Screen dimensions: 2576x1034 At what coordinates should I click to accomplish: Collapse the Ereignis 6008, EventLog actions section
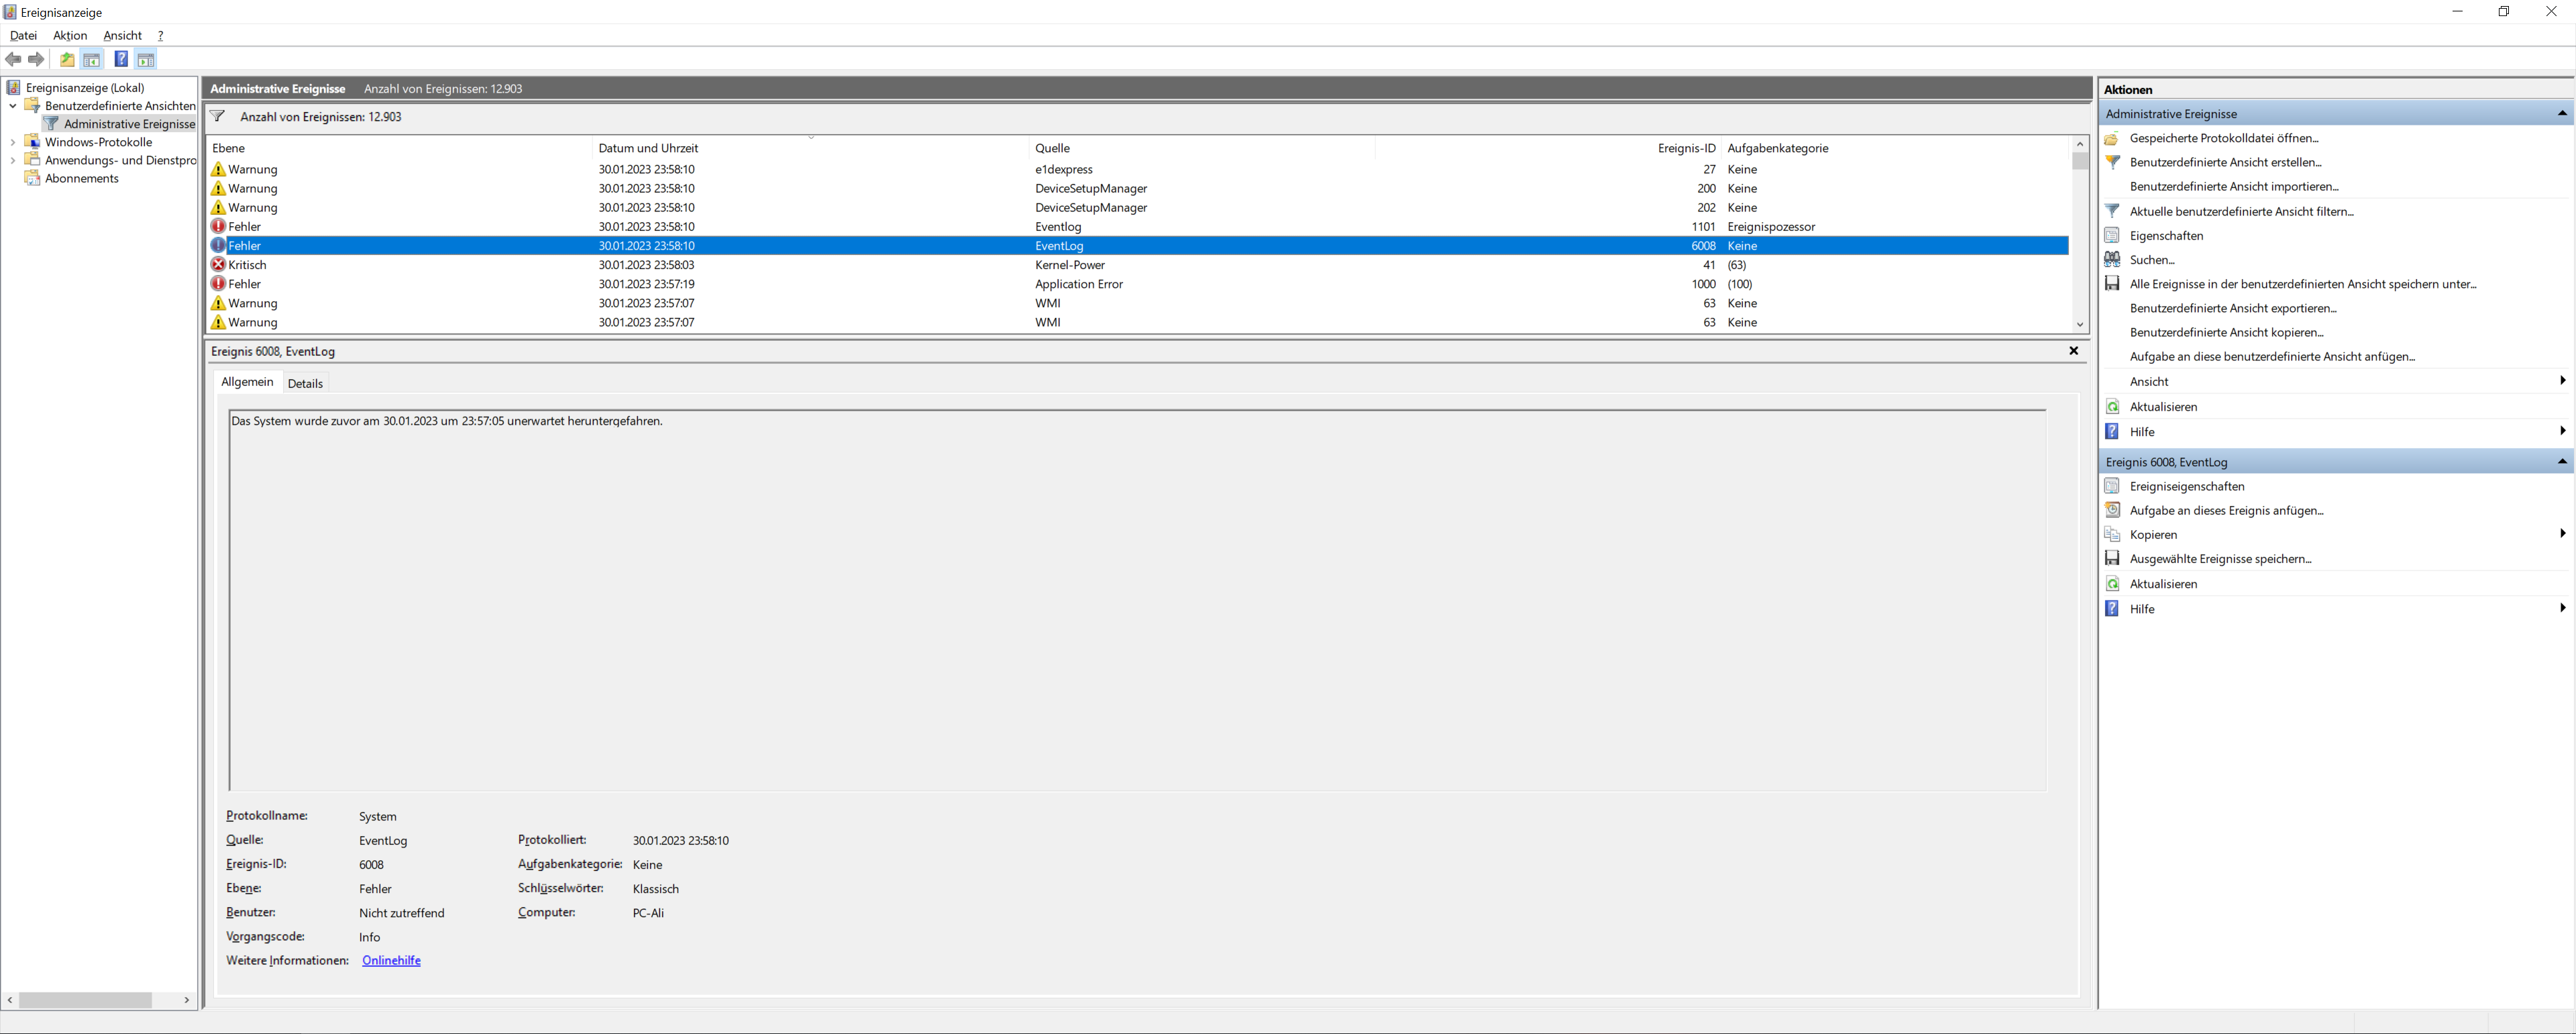point(2562,461)
